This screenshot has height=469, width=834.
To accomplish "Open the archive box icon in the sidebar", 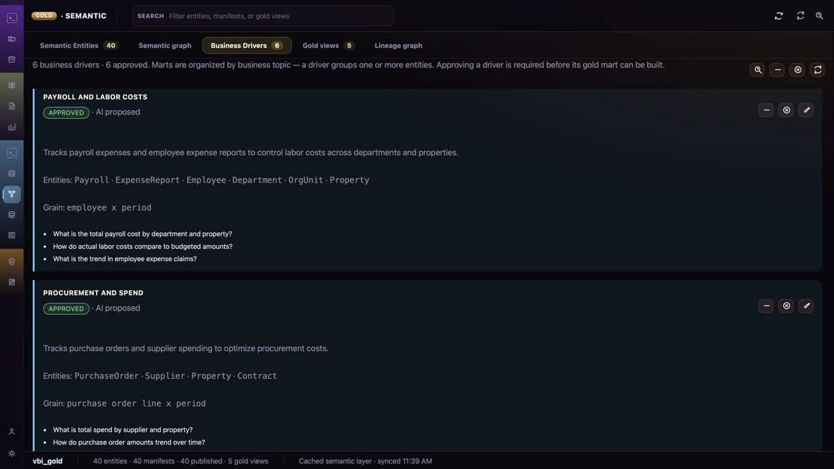I will 12,60.
